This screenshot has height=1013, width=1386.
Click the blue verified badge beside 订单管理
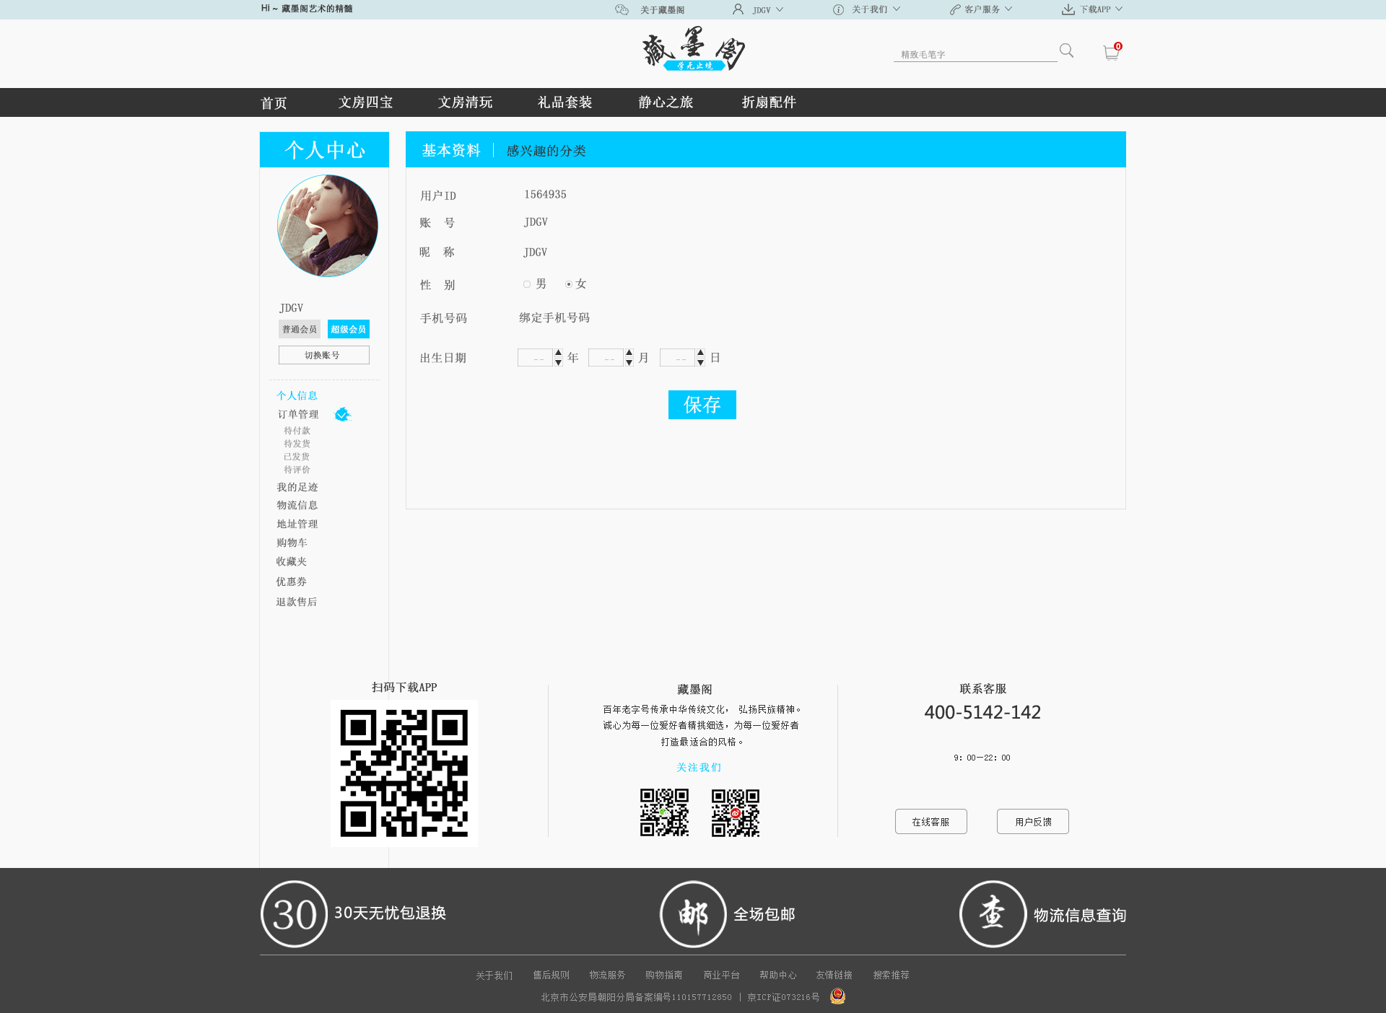point(343,414)
